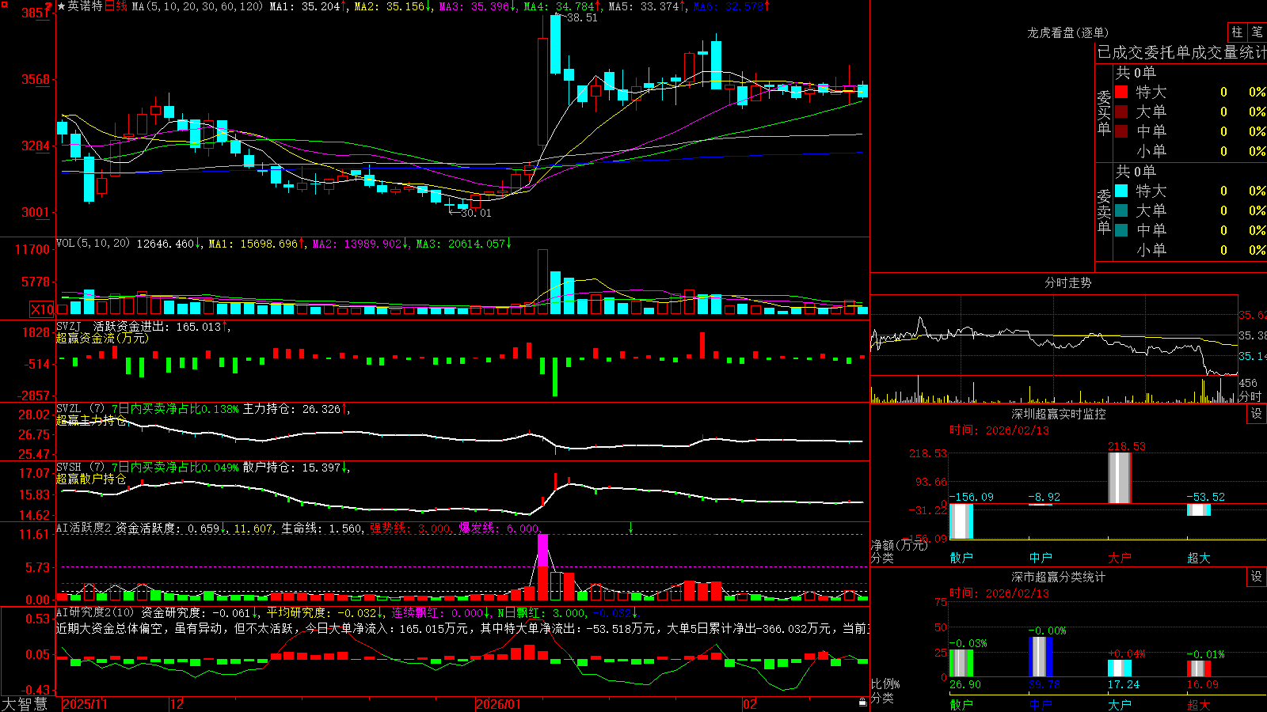
Task: Switch 龙虎看盘 to 柱 view
Action: click(1237, 32)
